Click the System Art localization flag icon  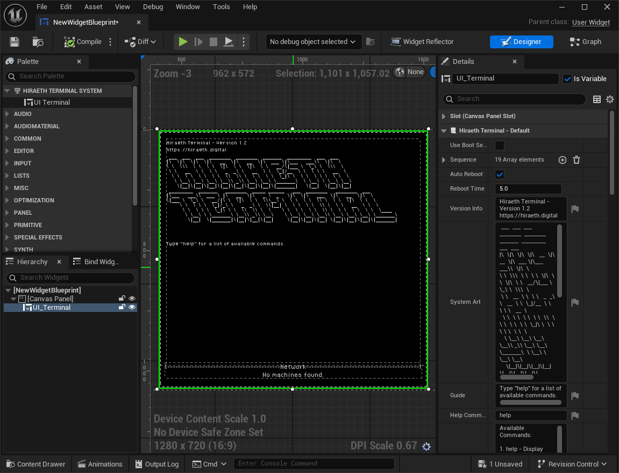575,302
